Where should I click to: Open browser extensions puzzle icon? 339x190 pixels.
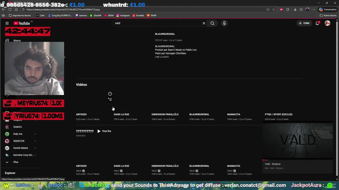point(288,9)
